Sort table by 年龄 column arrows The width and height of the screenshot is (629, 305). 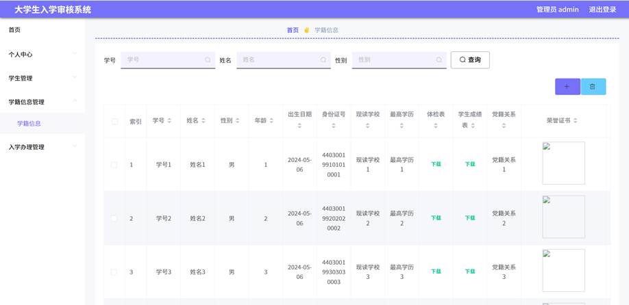pos(271,120)
